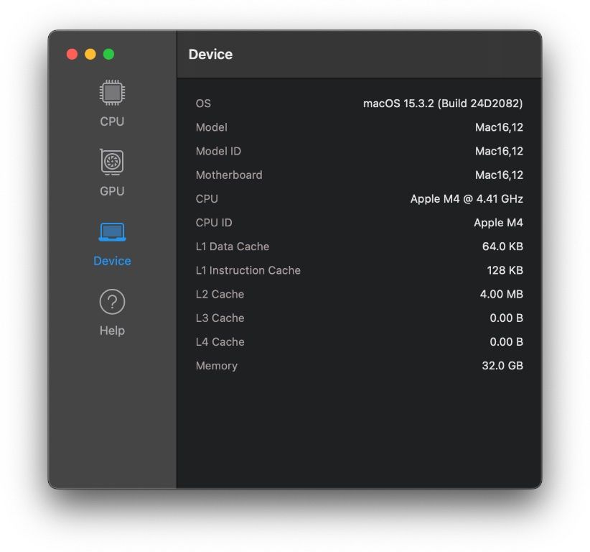Screen dimensions: 590x552
Task: Click the CPU label in the device list
Action: point(207,198)
